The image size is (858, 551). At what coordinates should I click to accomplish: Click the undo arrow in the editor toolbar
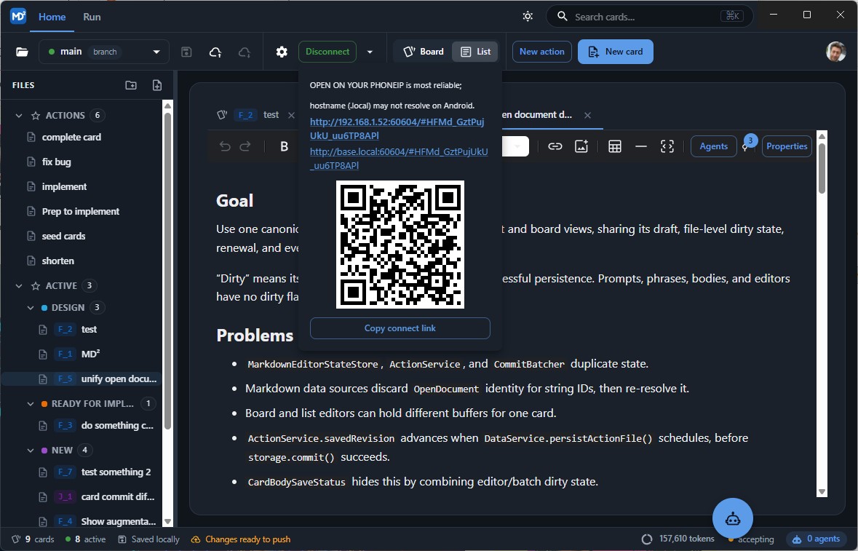click(x=224, y=146)
